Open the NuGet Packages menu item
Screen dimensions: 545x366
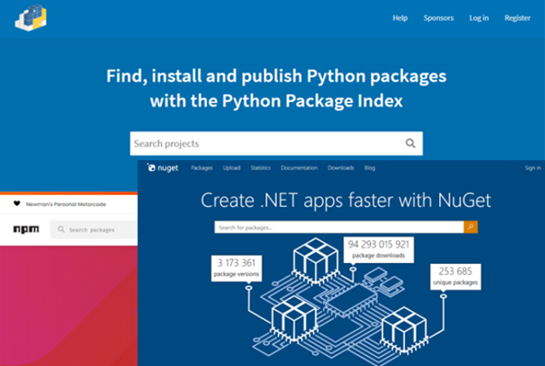pos(202,168)
